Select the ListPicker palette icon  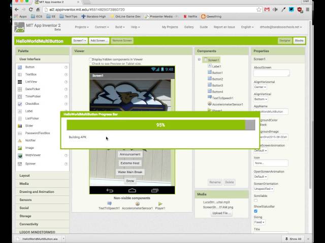[x=20, y=118]
